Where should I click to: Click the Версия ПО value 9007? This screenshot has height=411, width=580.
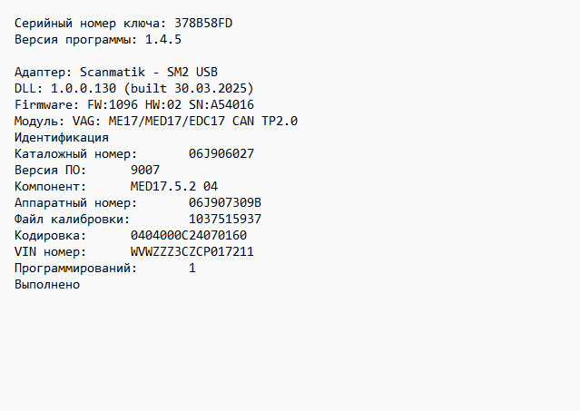[x=145, y=170]
